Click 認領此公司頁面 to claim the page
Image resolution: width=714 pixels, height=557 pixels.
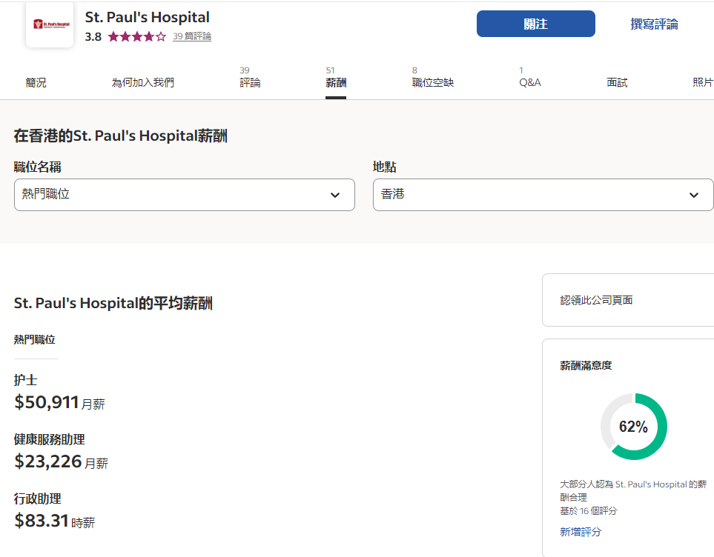coord(596,300)
